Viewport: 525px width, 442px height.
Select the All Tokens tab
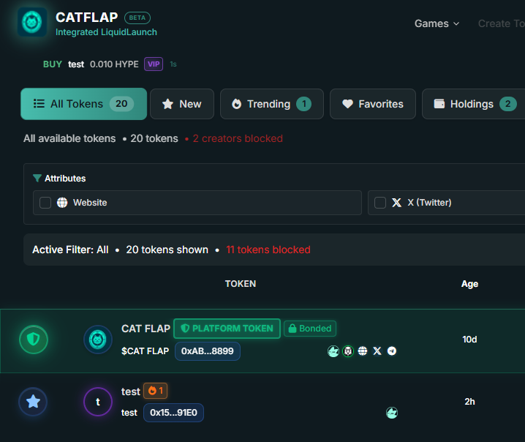[83, 104]
